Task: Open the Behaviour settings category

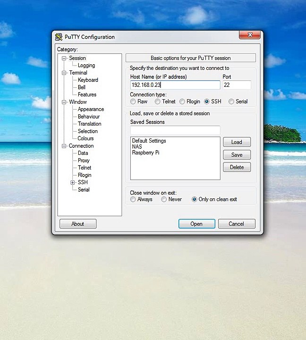Action: click(x=89, y=117)
